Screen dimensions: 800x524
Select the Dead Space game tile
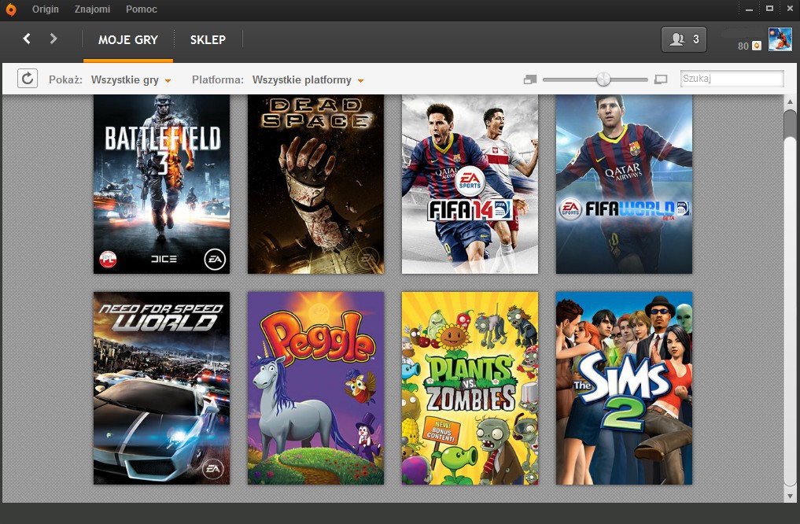coord(315,184)
